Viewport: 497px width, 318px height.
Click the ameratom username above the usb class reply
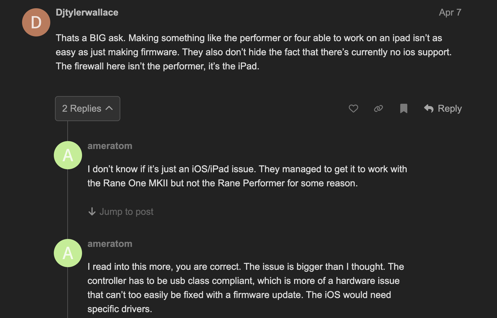click(x=110, y=244)
